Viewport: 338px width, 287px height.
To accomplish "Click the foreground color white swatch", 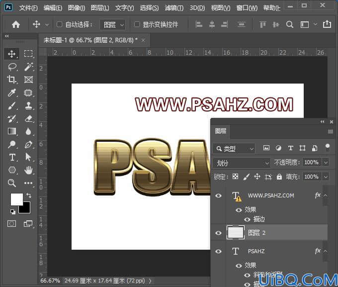I will 16,198.
